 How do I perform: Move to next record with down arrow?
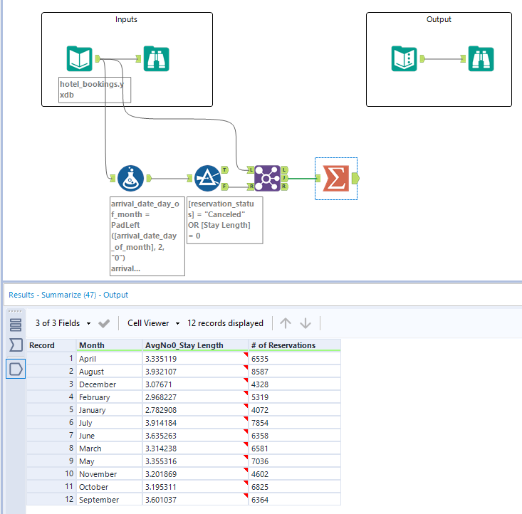(x=306, y=323)
